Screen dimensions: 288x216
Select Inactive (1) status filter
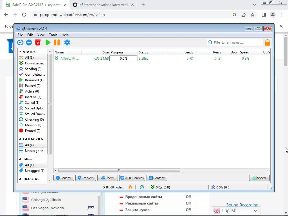tap(33, 97)
